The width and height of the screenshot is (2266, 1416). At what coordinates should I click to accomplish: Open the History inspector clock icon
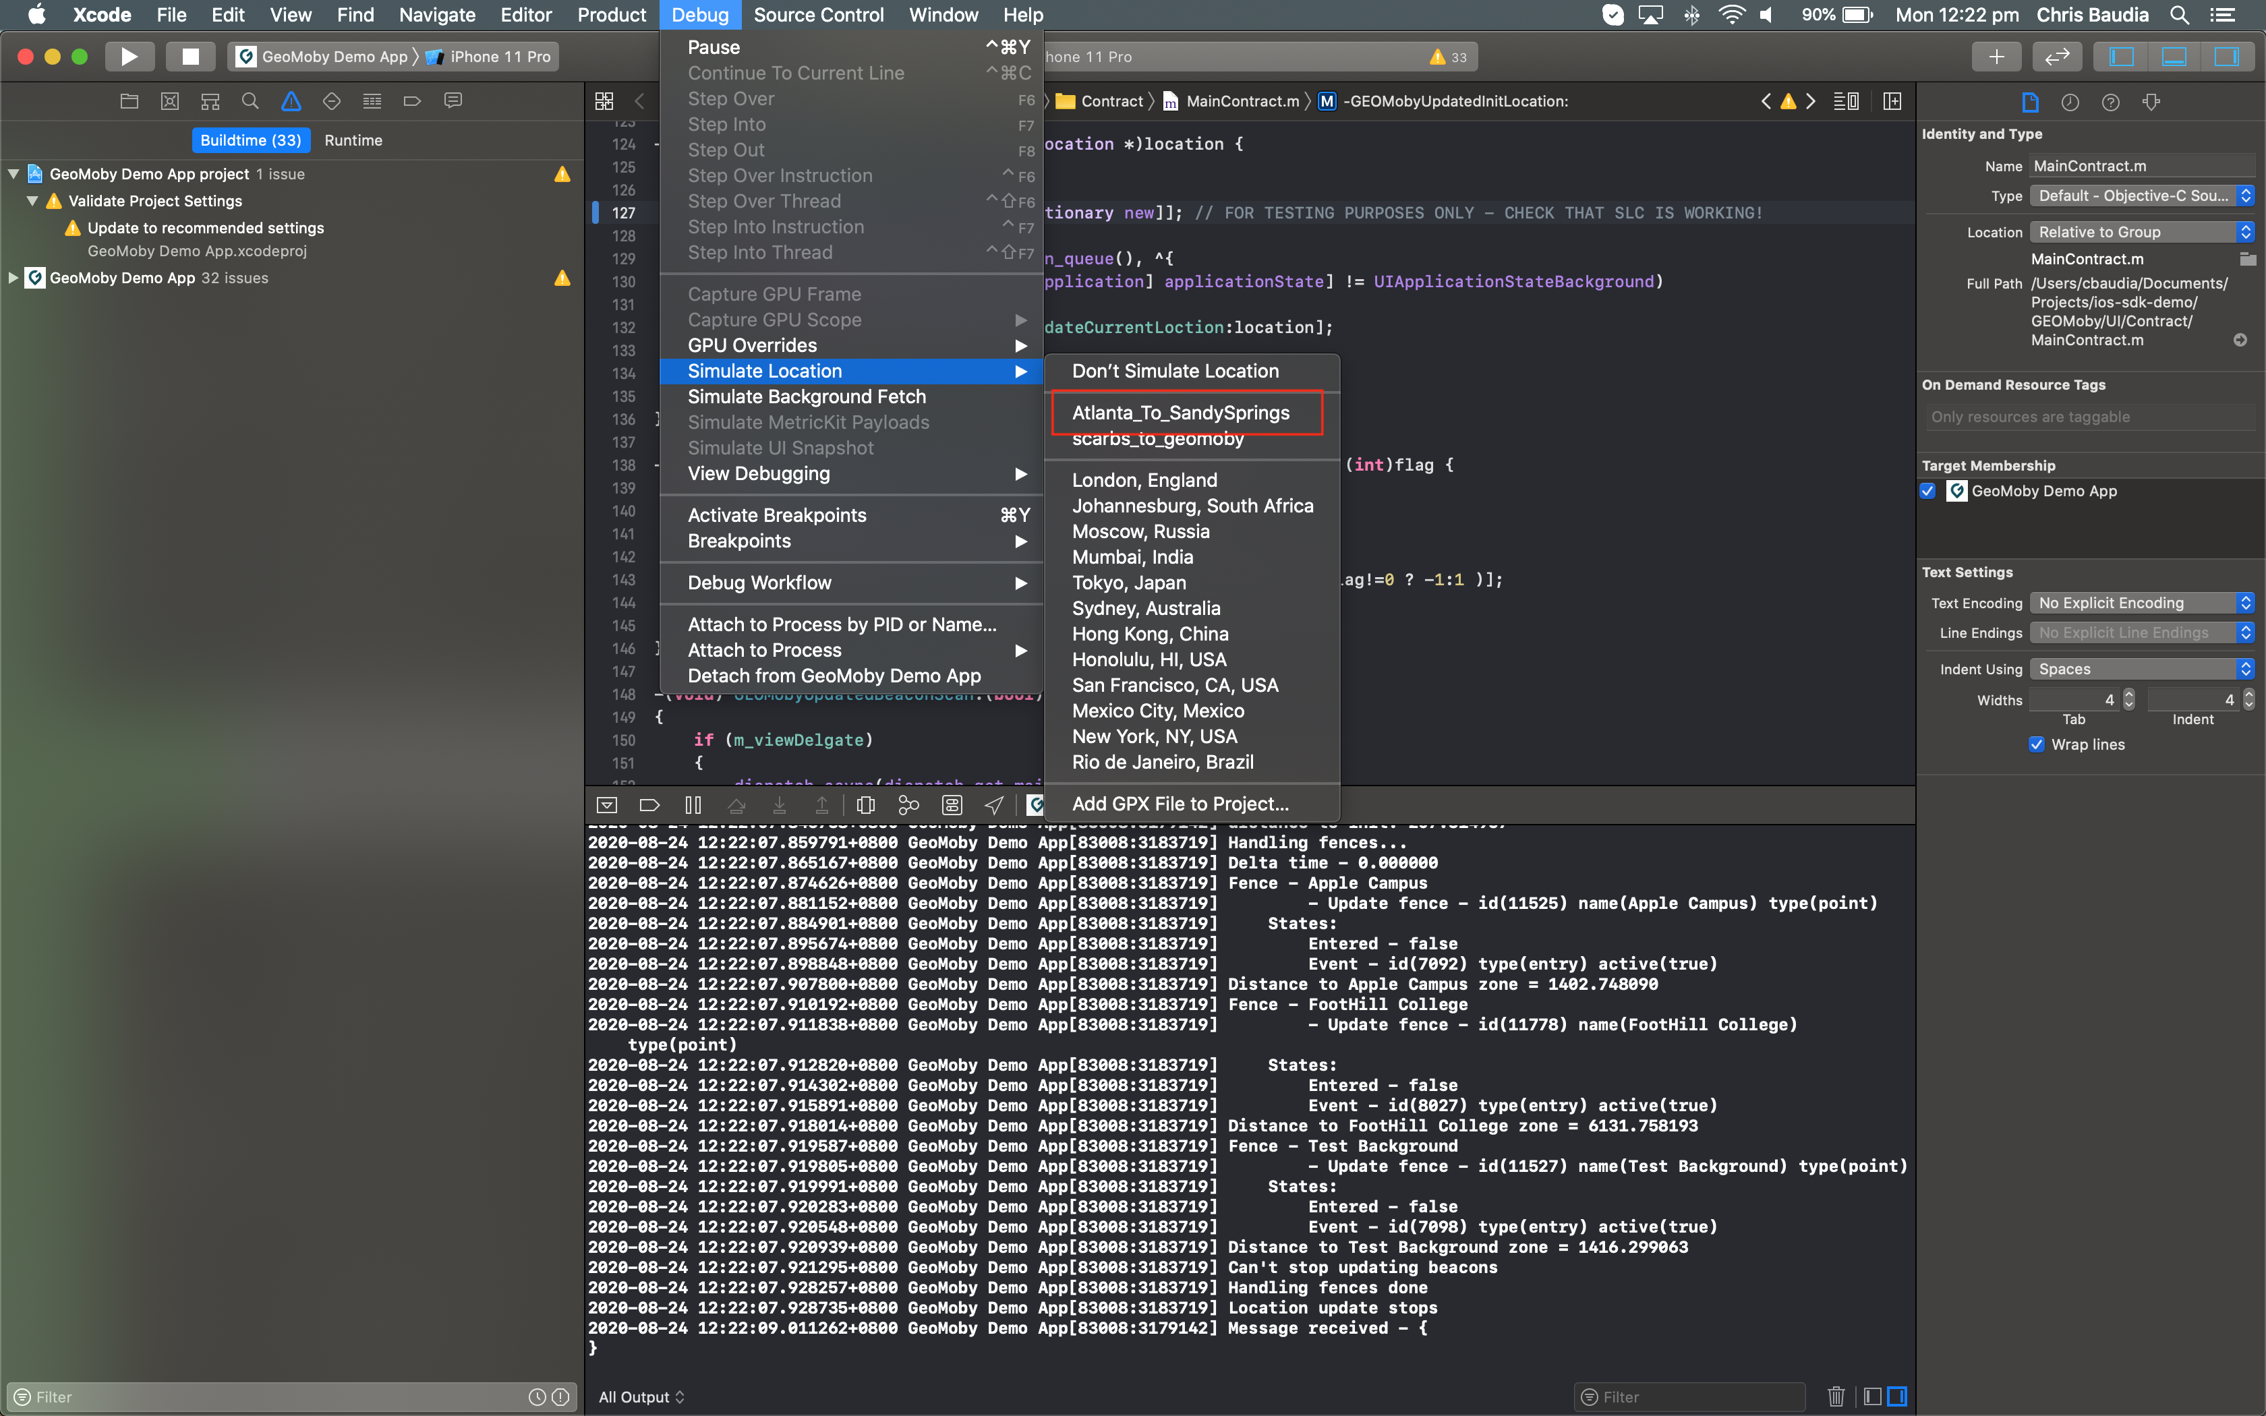click(x=2070, y=102)
